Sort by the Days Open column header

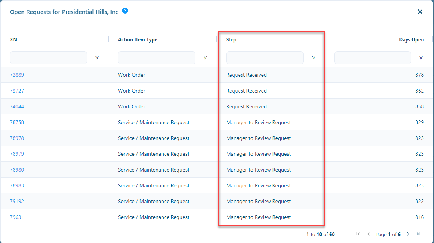[411, 39]
